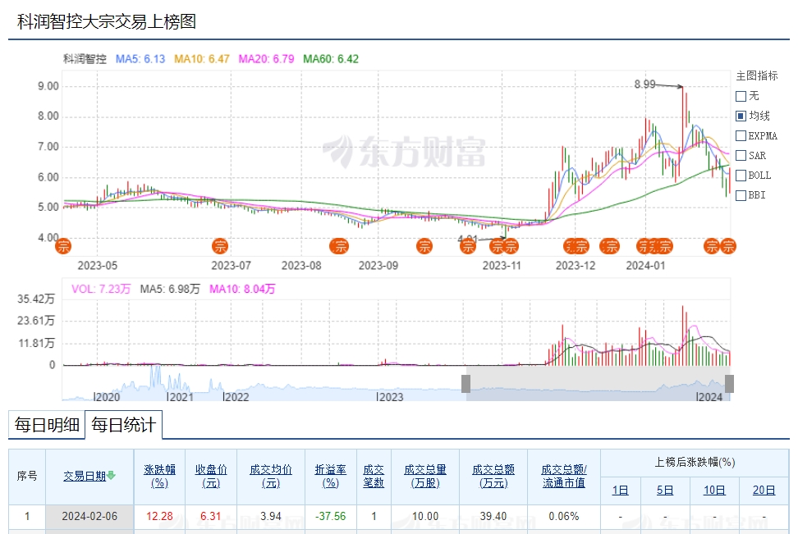
Task: Switch to the 每日明细 tab
Action: pos(47,425)
